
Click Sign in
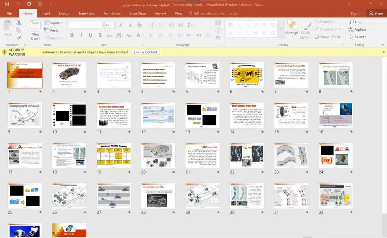click(x=356, y=14)
